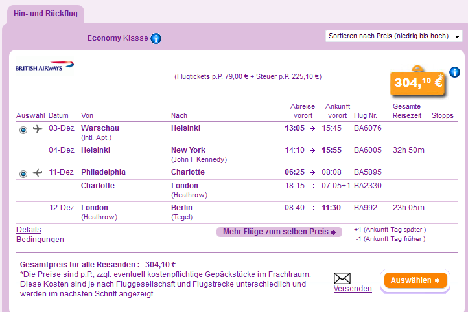Click the Economy Klasse label

pos(117,38)
